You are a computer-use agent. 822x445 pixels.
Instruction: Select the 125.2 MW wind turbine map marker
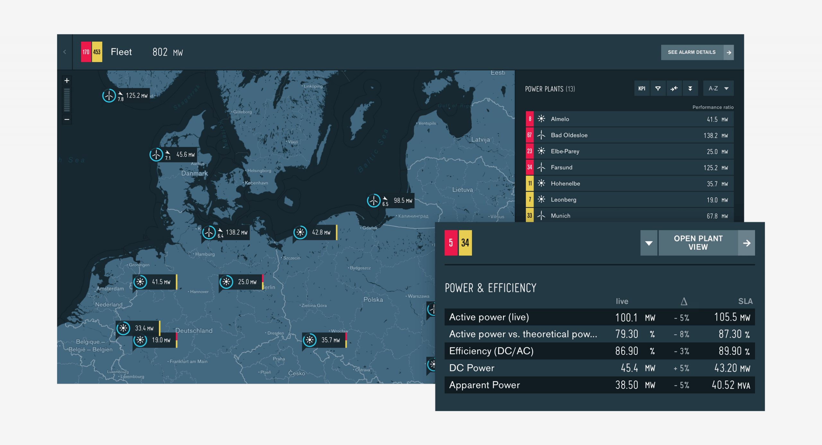pyautogui.click(x=109, y=96)
